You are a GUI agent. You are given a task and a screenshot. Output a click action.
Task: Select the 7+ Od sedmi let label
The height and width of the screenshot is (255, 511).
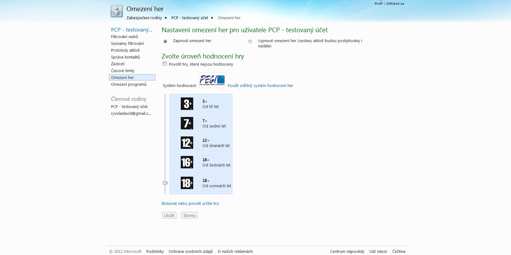point(214,123)
